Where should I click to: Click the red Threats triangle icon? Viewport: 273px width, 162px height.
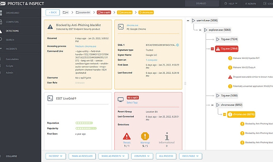pyautogui.click(x=127, y=136)
